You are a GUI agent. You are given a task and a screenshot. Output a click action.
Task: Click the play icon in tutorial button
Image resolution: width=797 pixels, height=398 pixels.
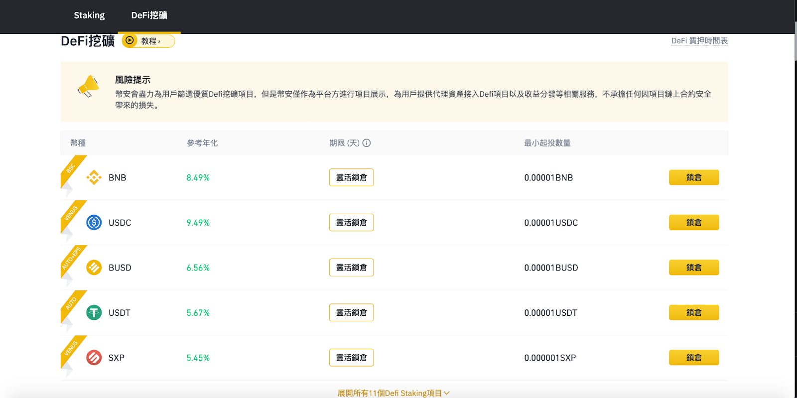click(130, 40)
